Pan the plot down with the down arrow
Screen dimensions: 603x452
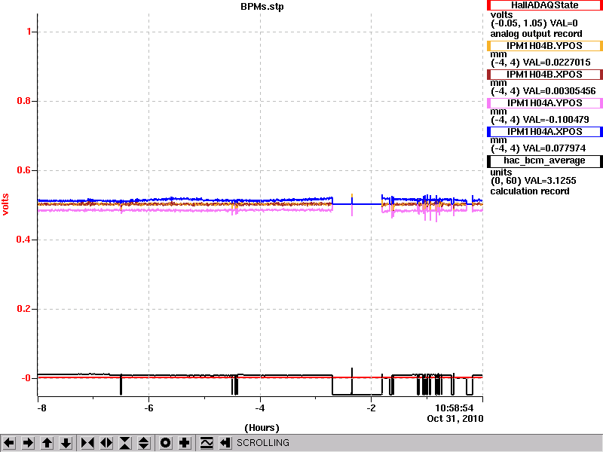coord(66,443)
